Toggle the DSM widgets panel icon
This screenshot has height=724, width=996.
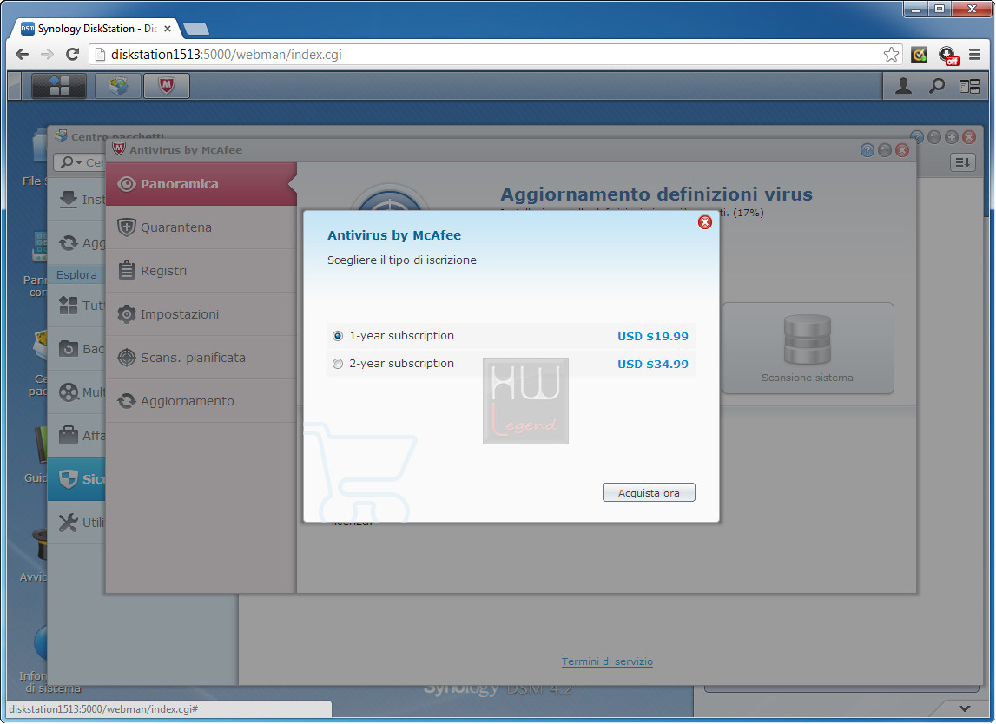(969, 86)
